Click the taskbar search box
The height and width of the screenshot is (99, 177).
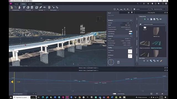tap(25, 97)
